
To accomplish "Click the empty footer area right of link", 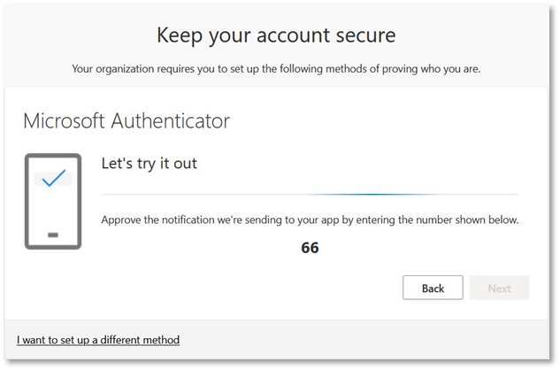I will [372, 340].
